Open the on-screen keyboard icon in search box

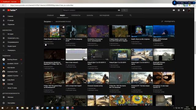(x=119, y=10)
